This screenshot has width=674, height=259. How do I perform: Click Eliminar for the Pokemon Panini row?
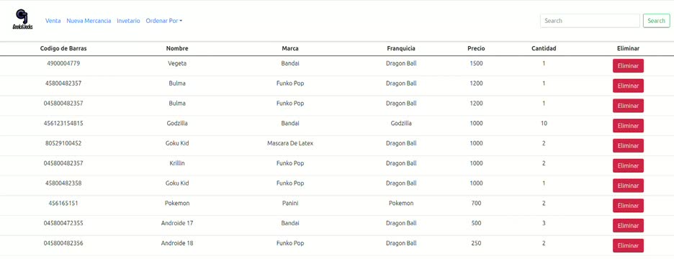[628, 206]
